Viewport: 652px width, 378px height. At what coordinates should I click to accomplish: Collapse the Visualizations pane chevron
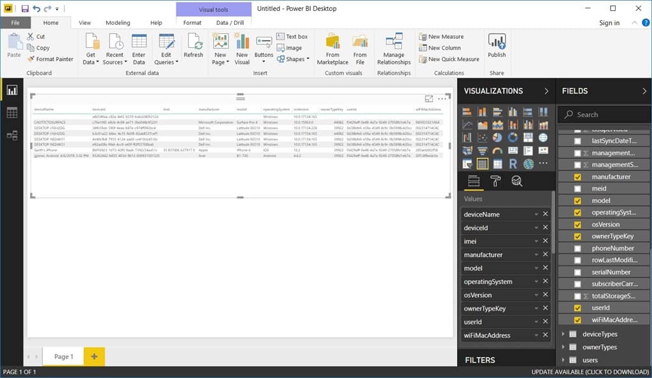(x=546, y=91)
